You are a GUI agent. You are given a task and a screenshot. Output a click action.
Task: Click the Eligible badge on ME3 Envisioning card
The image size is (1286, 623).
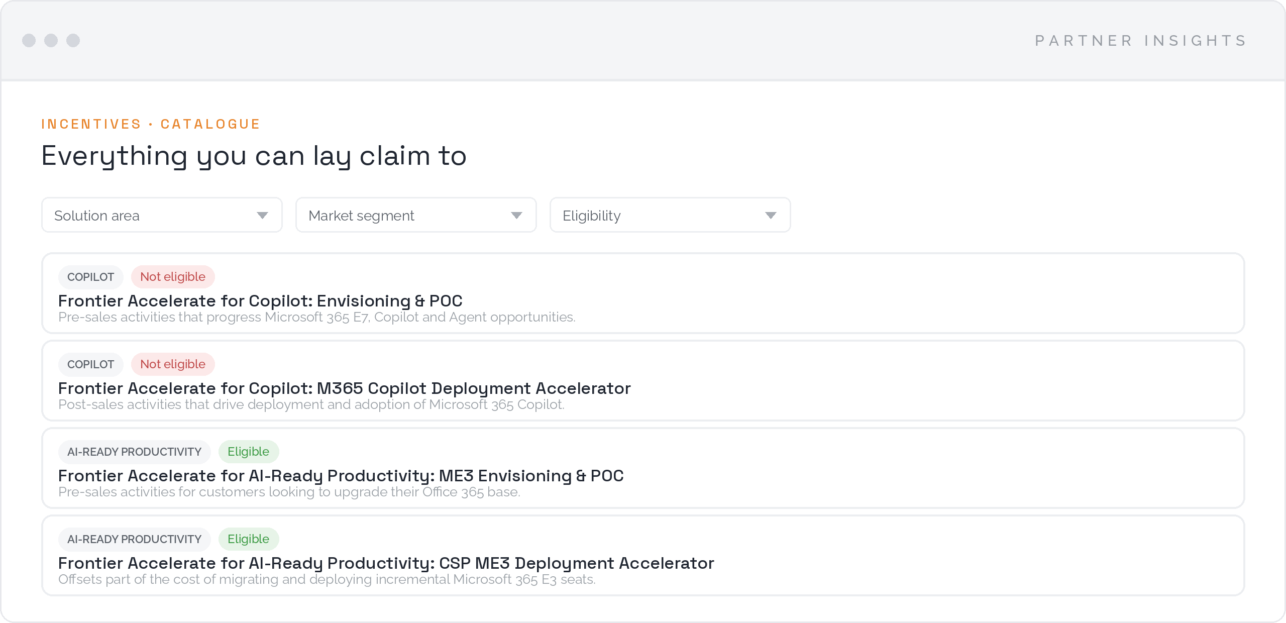click(x=249, y=452)
